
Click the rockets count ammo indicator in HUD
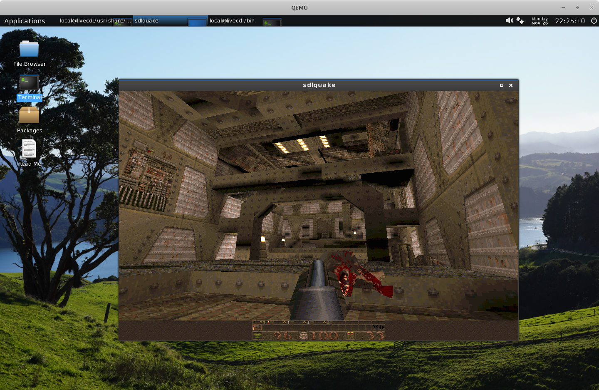(306, 322)
